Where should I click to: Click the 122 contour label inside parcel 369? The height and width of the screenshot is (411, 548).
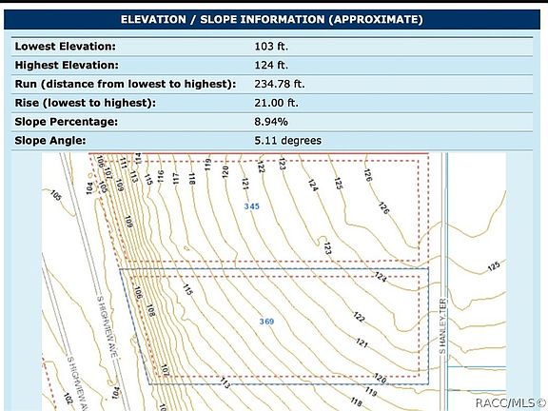(x=359, y=317)
